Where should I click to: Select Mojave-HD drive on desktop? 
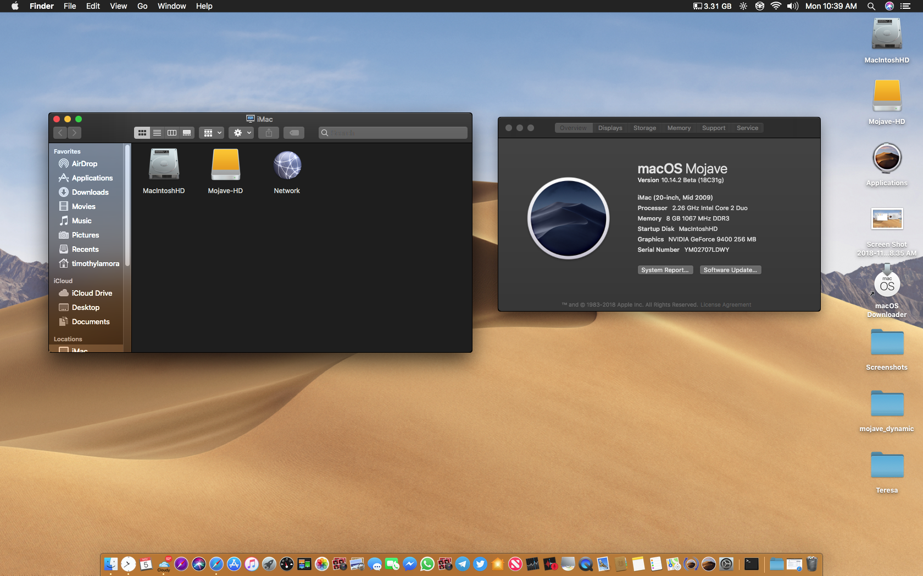tap(887, 101)
